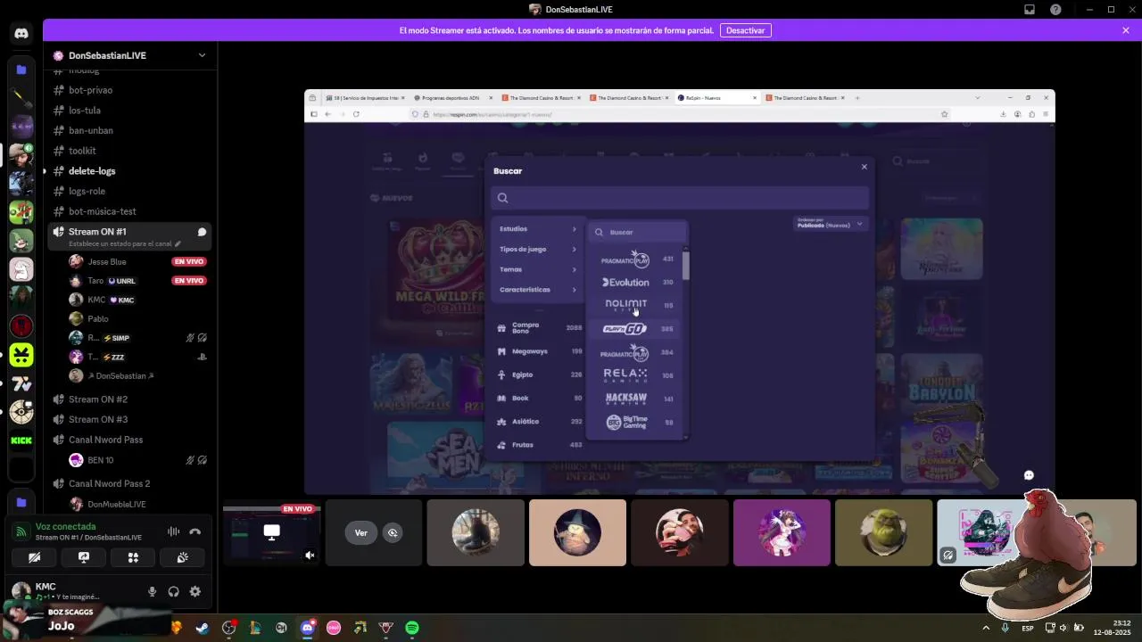
Task: Edit the voice channel status pencil icon
Action: [178, 243]
